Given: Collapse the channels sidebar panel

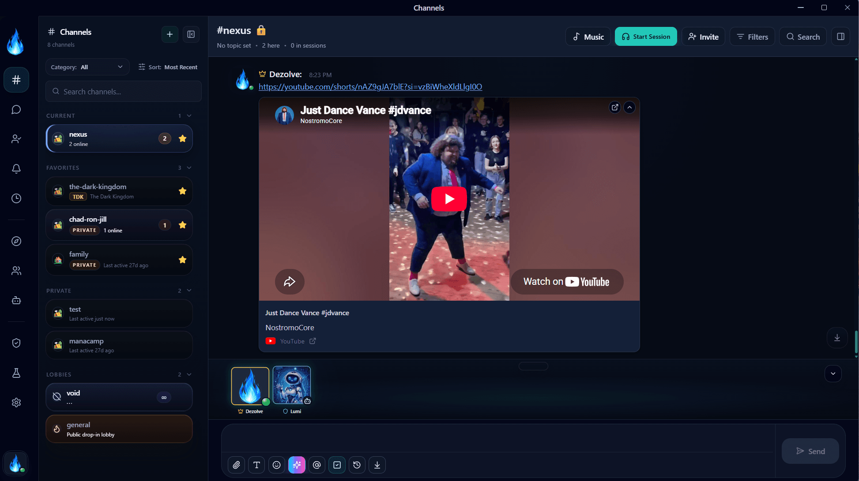Looking at the screenshot, I should pyautogui.click(x=191, y=34).
